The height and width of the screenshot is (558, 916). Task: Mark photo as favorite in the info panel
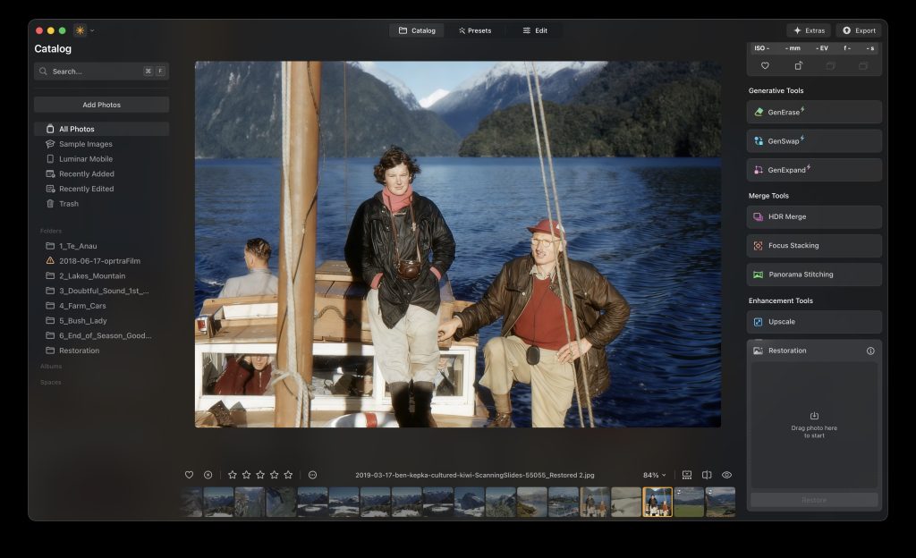766,65
